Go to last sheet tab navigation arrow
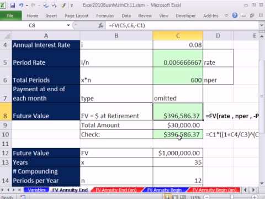This screenshot has height=199, width=265. pos(19,190)
